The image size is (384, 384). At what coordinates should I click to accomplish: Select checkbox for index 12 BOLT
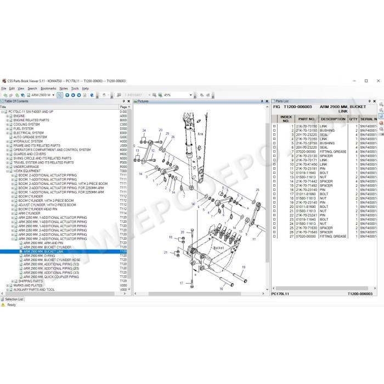tap(274, 173)
